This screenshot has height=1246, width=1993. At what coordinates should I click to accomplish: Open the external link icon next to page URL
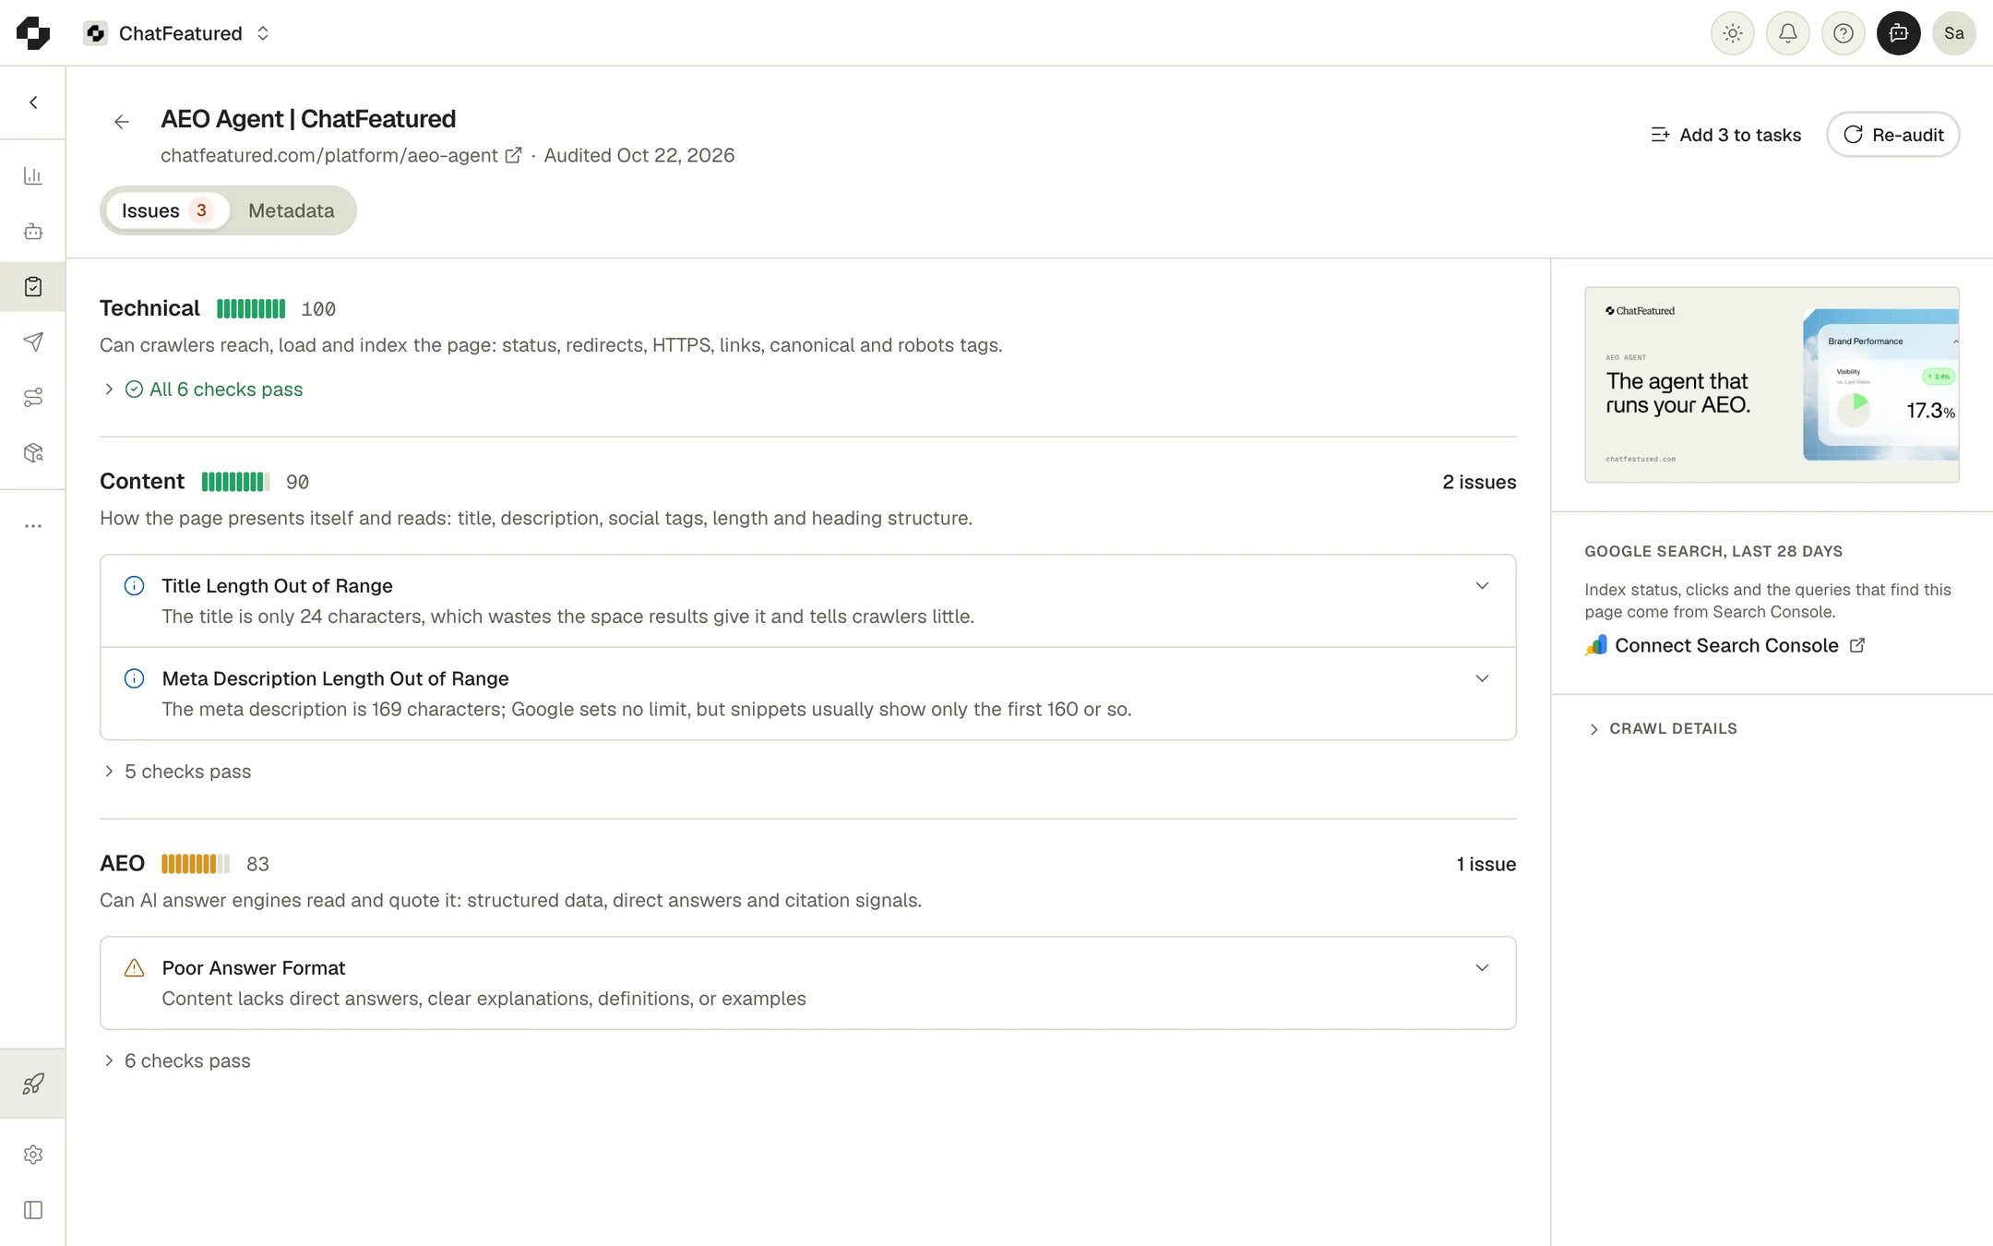[x=514, y=155]
